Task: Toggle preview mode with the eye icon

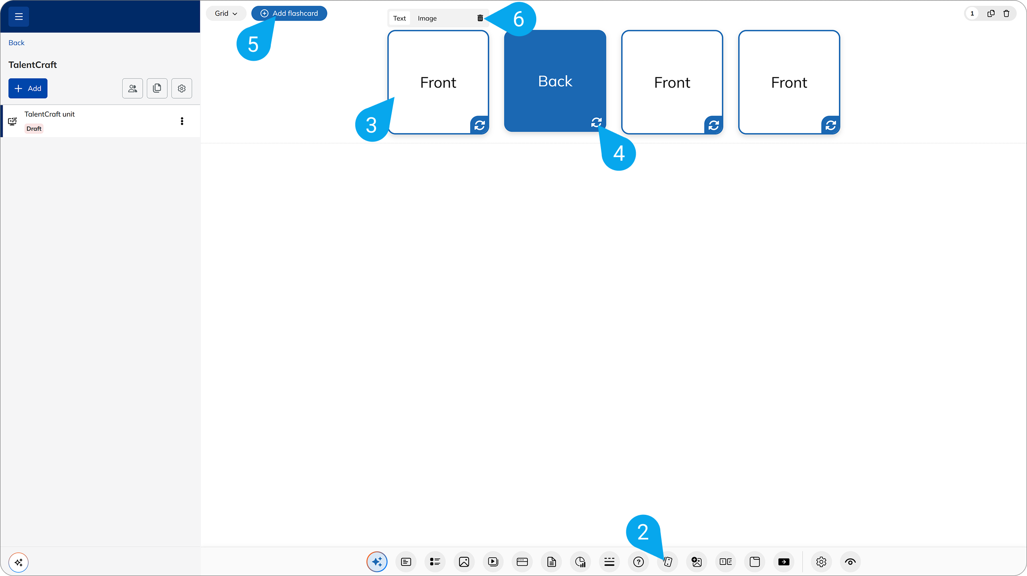Action: 850,562
